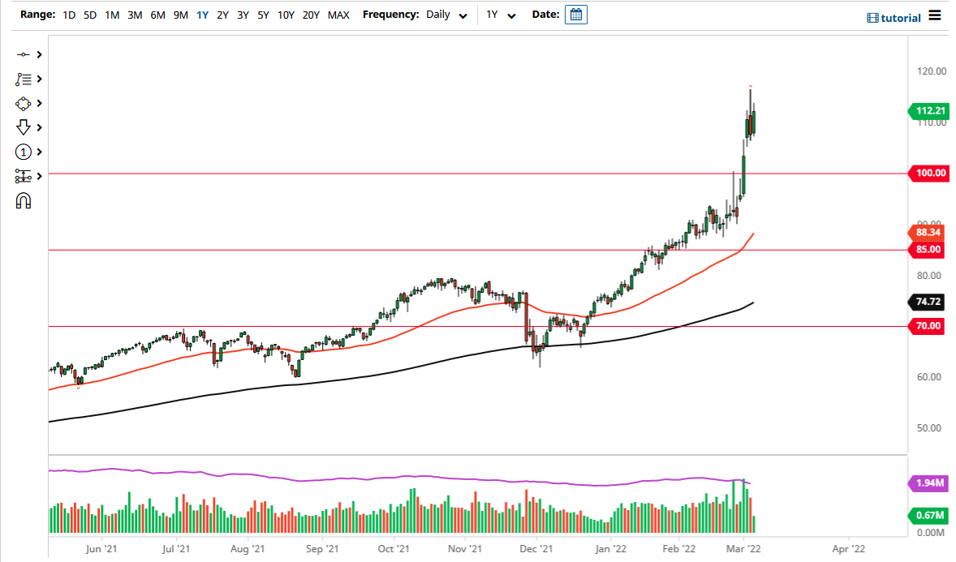The width and height of the screenshot is (956, 562).
Task: Enable the MAX range view
Action: (x=338, y=15)
